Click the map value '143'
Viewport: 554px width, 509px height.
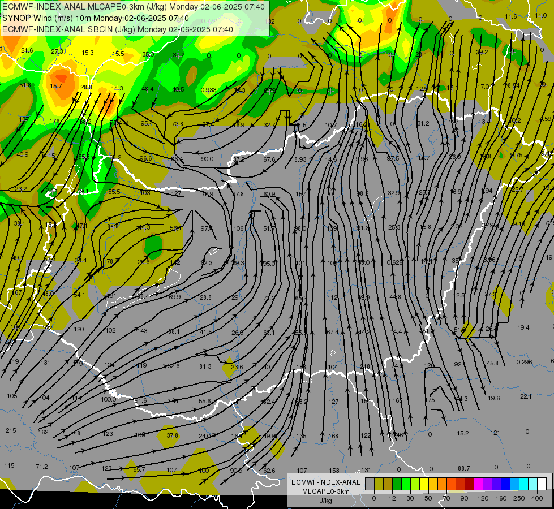(x=143, y=331)
